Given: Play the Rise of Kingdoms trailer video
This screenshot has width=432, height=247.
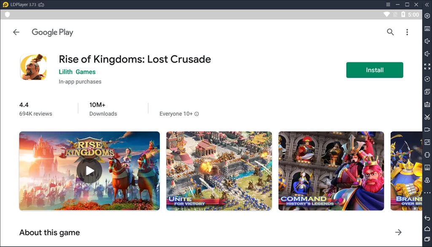Looking at the screenshot, I should [x=89, y=170].
